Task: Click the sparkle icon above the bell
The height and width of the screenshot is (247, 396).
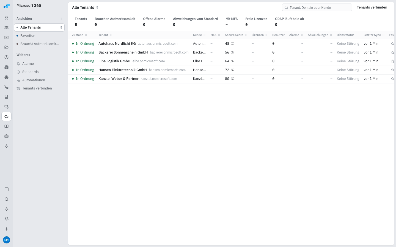Action: coord(7,209)
